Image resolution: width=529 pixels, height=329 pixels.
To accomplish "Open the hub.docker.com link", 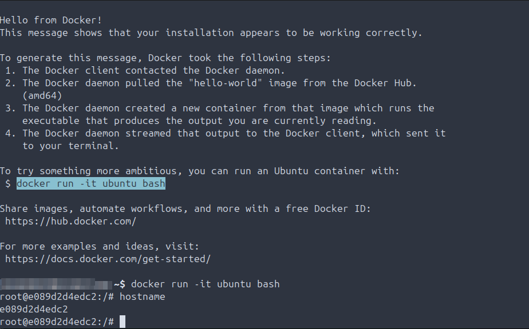I will click(x=70, y=221).
